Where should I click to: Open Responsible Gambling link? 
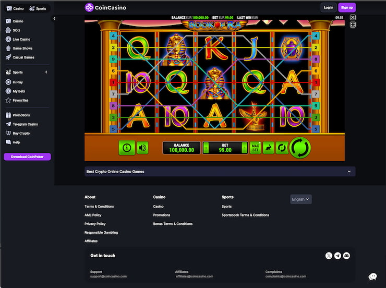101,232
